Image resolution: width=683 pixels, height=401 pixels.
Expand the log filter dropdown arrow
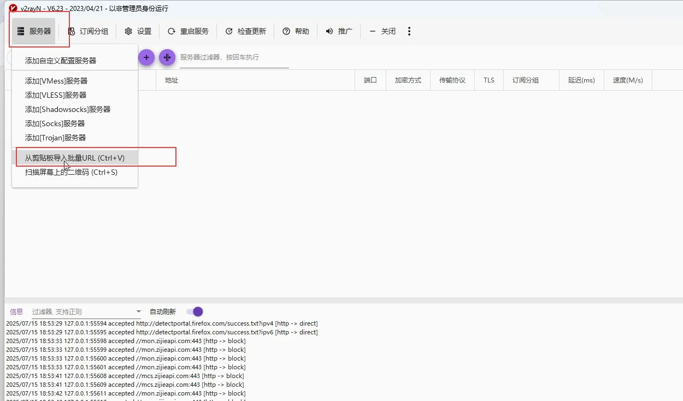click(138, 312)
